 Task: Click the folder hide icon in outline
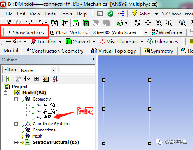tap(46, 78)
